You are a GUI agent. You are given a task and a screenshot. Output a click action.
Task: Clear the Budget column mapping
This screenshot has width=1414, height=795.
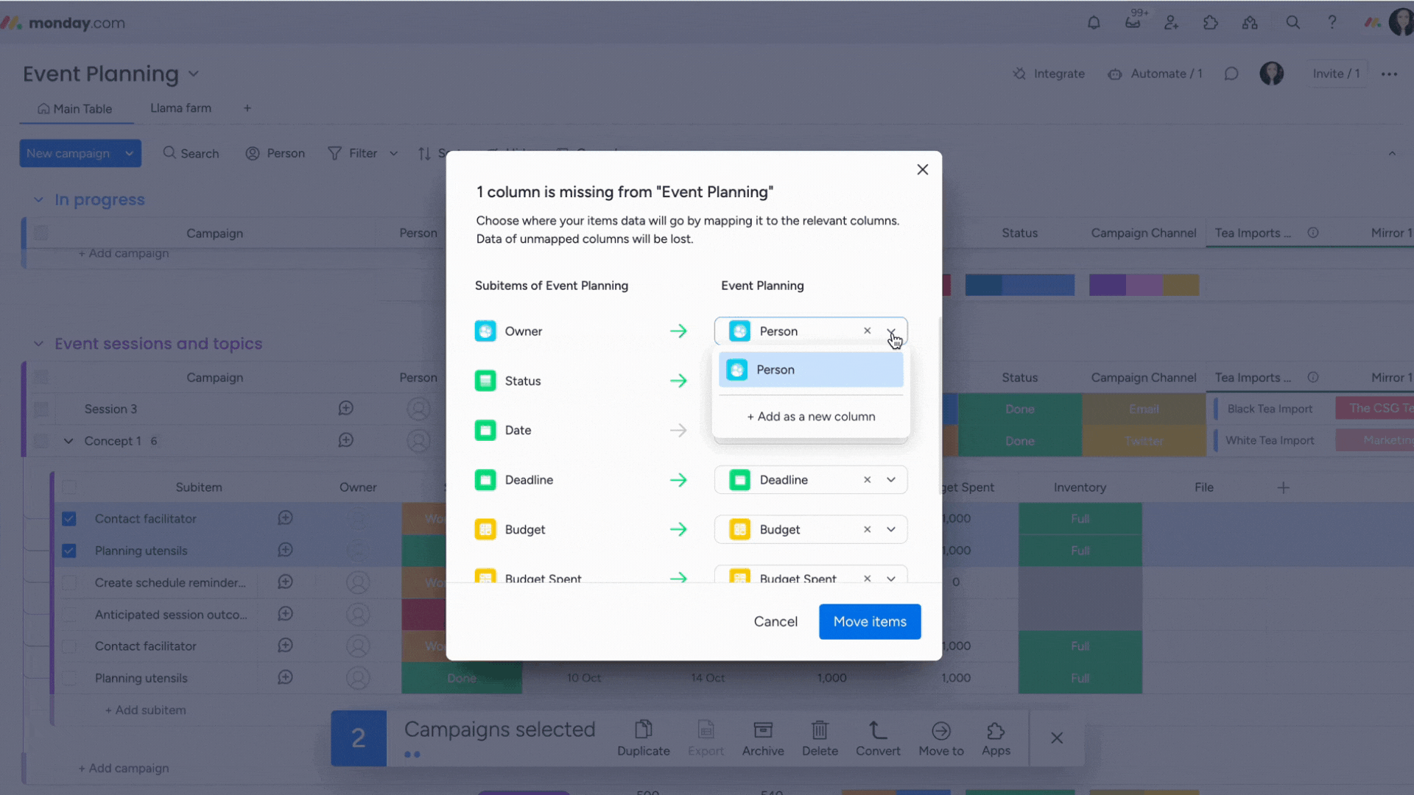[867, 529]
